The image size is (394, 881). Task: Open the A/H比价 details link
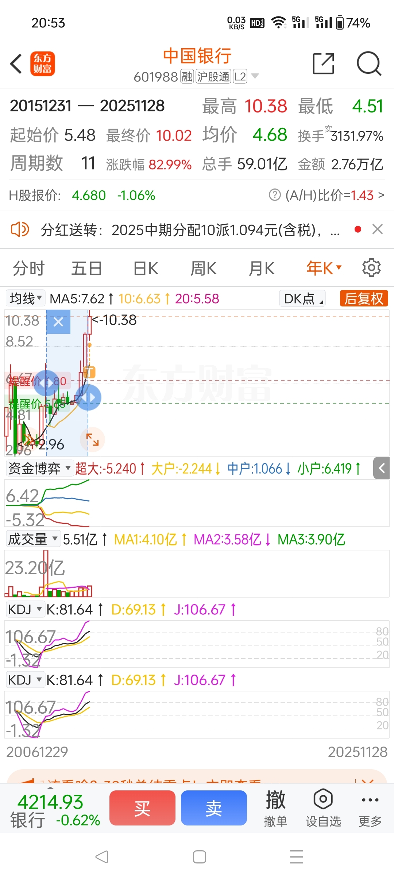click(335, 195)
